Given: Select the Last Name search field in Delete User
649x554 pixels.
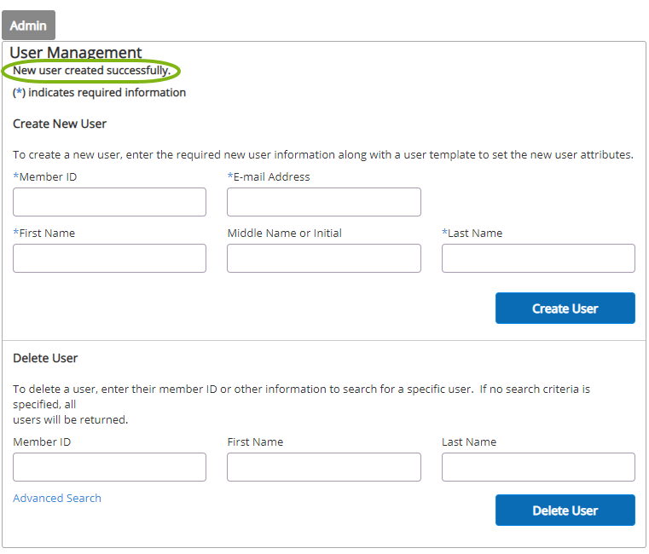Looking at the screenshot, I should click(x=538, y=467).
